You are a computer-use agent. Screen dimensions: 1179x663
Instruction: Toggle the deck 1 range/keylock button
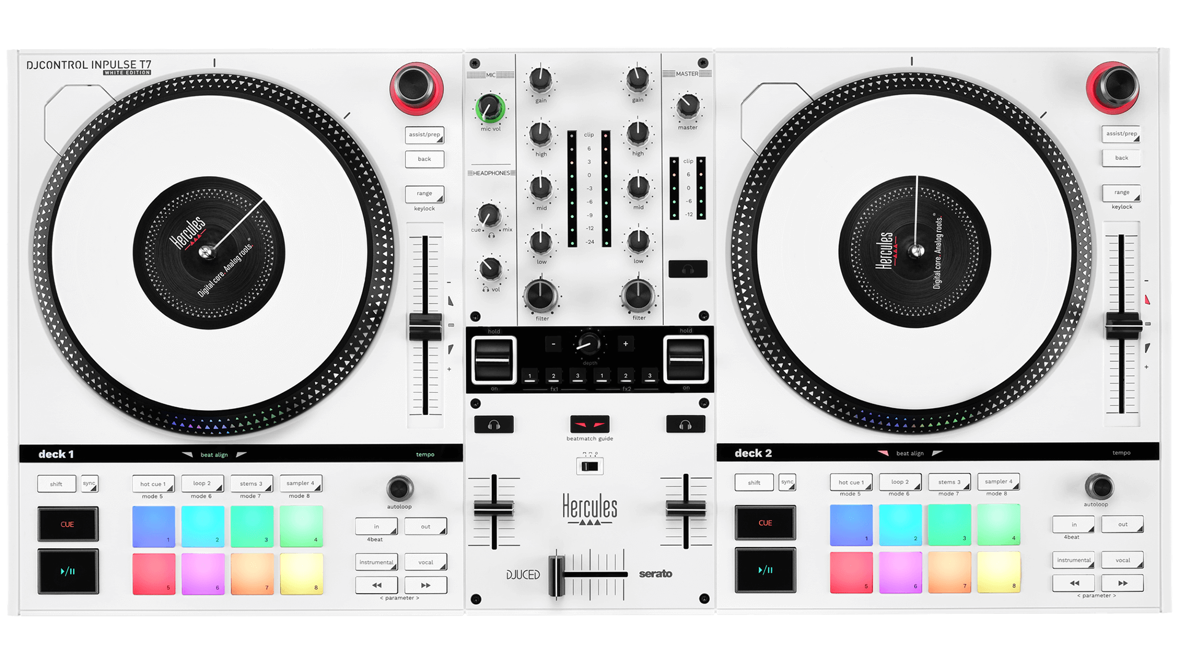coord(424,194)
